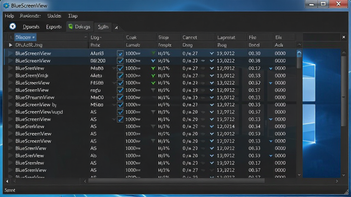The width and height of the screenshot is (351, 197).
Task: Disable the checkbox in the FdS60 row
Action: pyautogui.click(x=120, y=83)
